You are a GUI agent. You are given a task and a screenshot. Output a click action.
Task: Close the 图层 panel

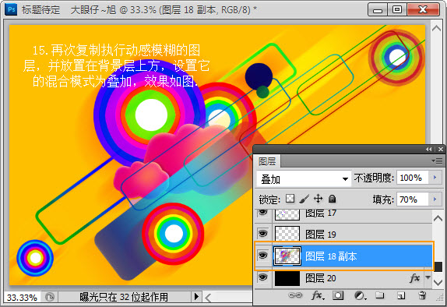coord(441,150)
